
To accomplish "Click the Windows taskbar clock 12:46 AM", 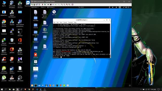I will click(153, 89).
